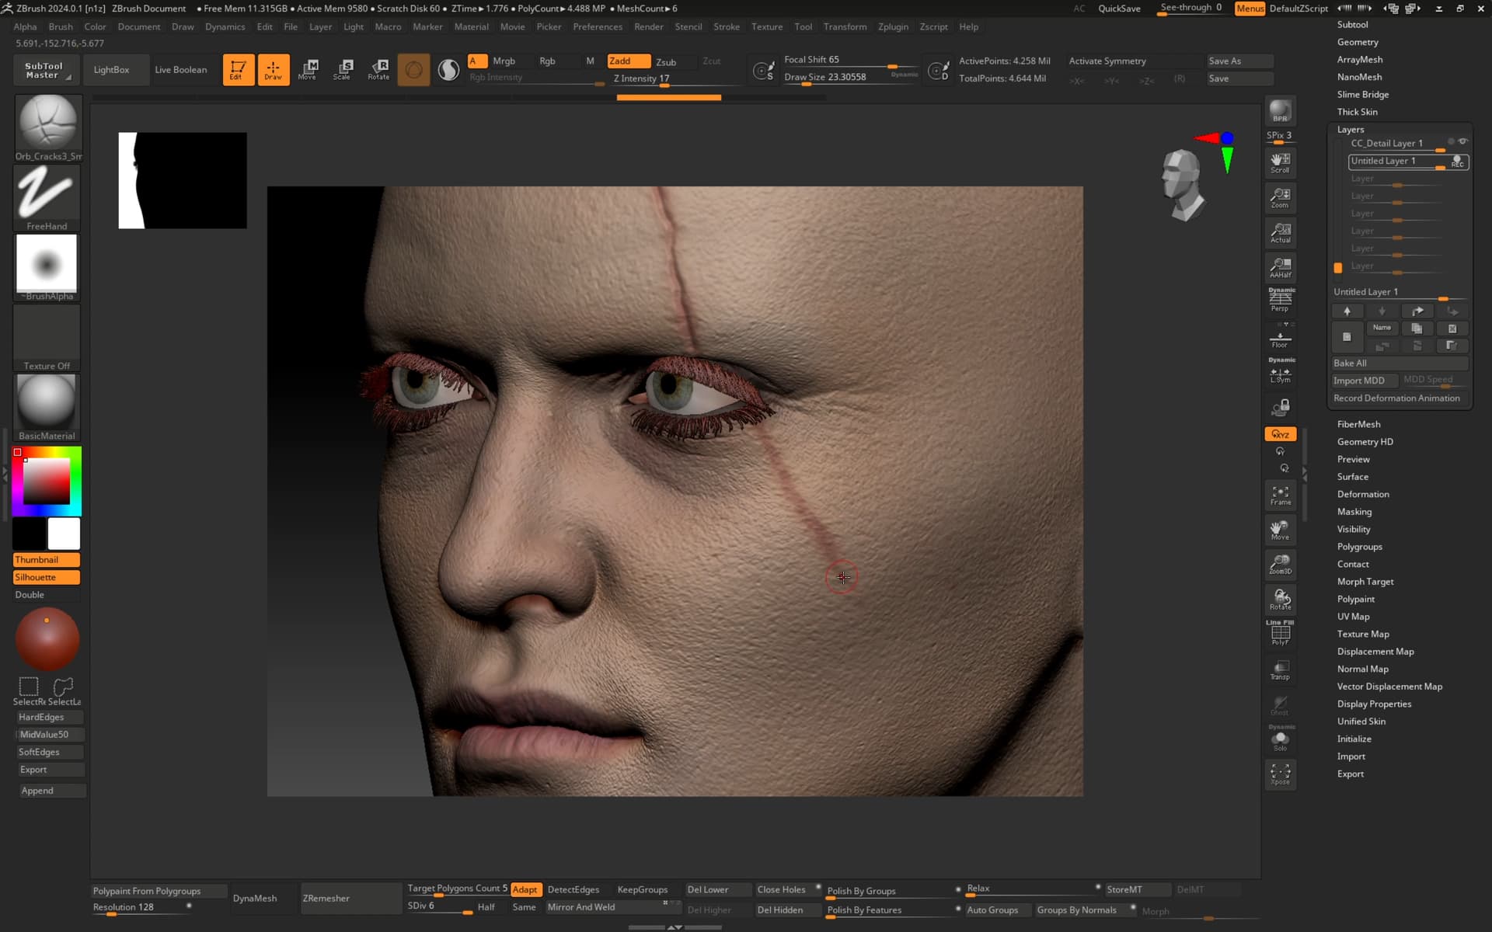Image resolution: width=1492 pixels, height=932 pixels.
Task: Expand the Geometry subpalette
Action: pyautogui.click(x=1358, y=42)
